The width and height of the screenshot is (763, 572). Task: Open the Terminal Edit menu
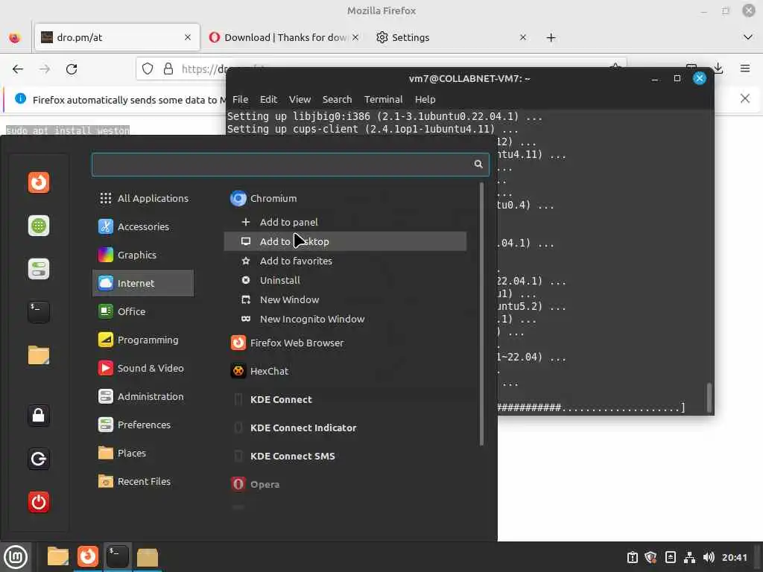click(268, 99)
